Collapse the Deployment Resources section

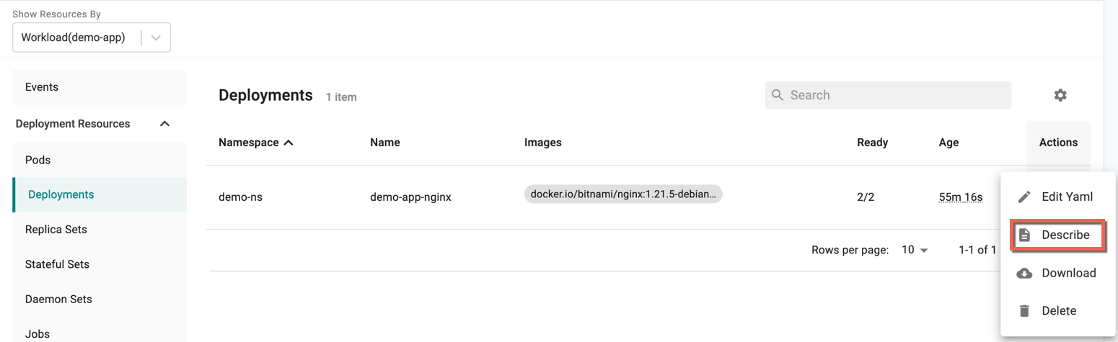[164, 124]
